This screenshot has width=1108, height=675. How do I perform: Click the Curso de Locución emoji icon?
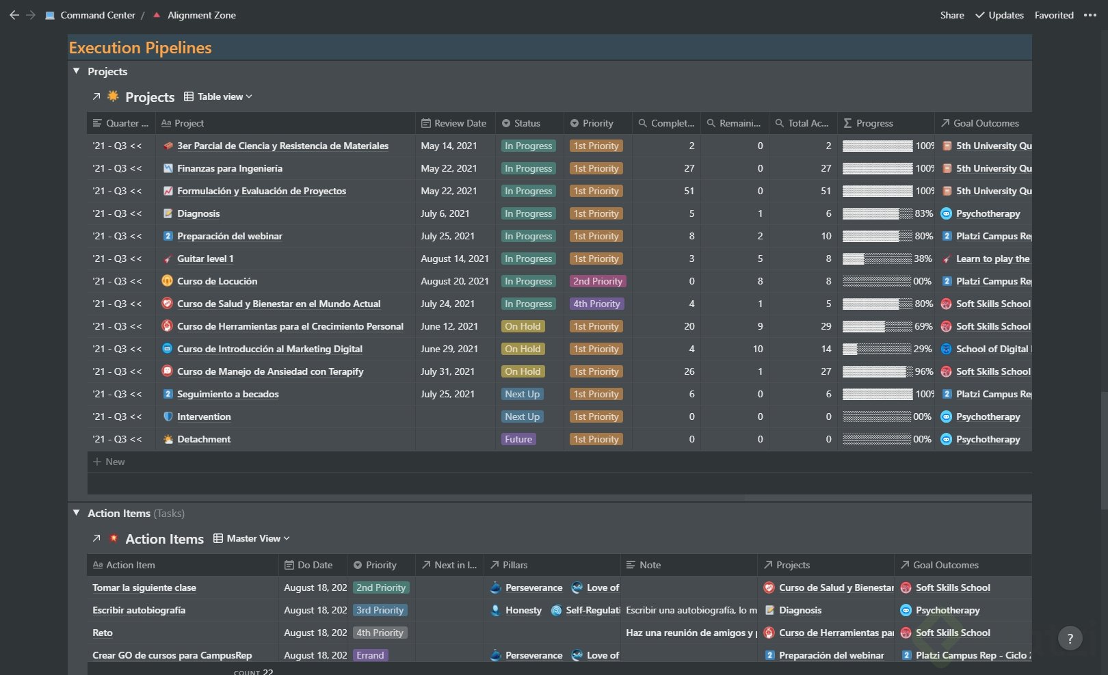coord(167,281)
